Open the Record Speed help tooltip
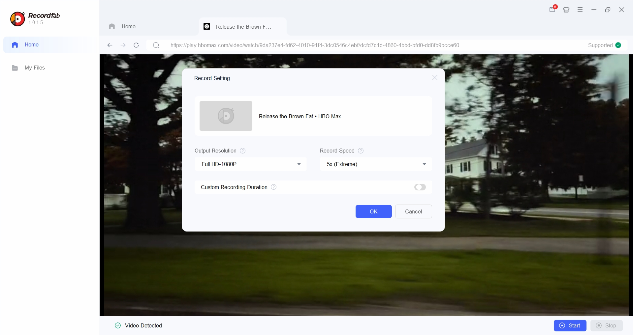This screenshot has height=335, width=633. [361, 151]
